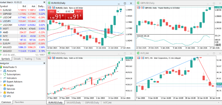Click the clock icon beside NVDA symbol
Viewport: 222px width, 105px height.
coord(1,40)
